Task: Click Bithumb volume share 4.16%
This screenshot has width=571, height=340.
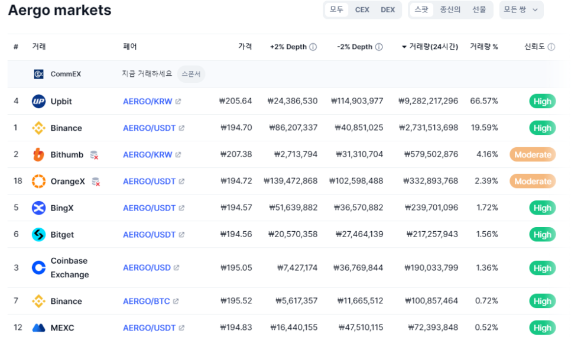Action: click(487, 154)
